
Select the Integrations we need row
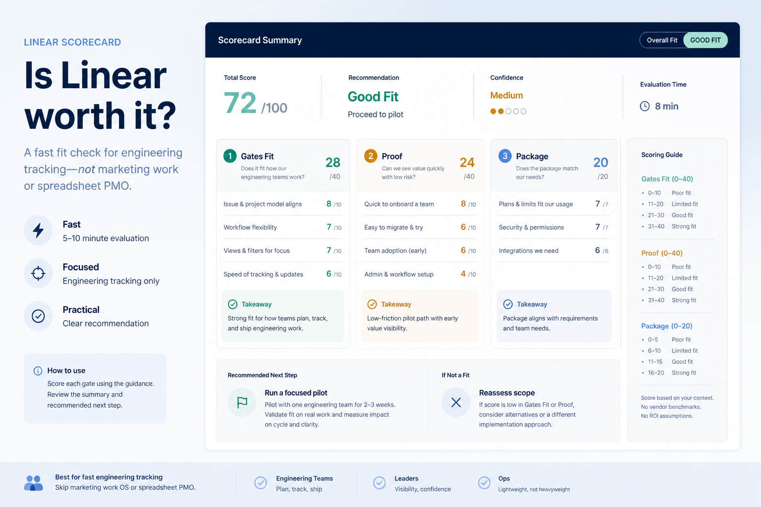click(554, 251)
